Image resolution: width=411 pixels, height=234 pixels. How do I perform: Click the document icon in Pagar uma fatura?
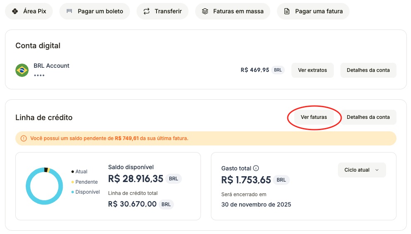287,11
